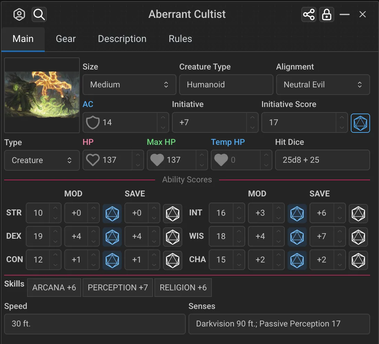This screenshot has width=379, height=344.
Task: Click the share icon in header
Action: [x=308, y=14]
